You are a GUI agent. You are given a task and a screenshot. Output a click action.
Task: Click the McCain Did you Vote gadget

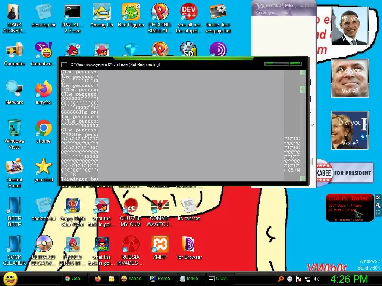350,78
